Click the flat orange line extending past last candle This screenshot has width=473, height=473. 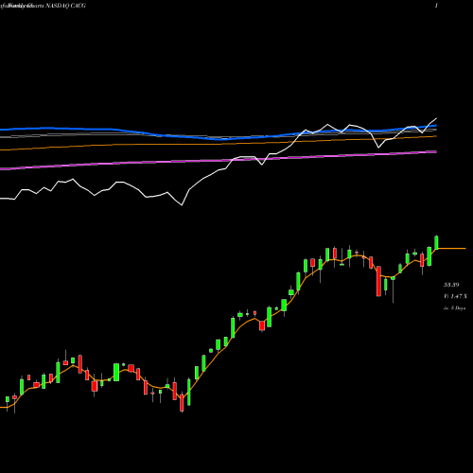coord(452,249)
